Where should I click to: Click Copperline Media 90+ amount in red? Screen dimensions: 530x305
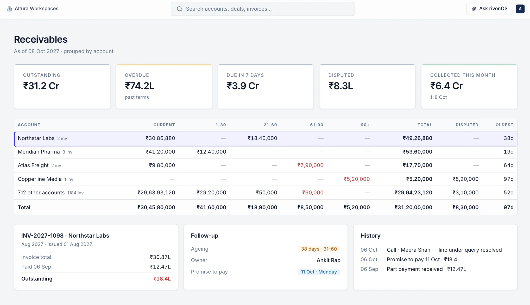point(357,179)
